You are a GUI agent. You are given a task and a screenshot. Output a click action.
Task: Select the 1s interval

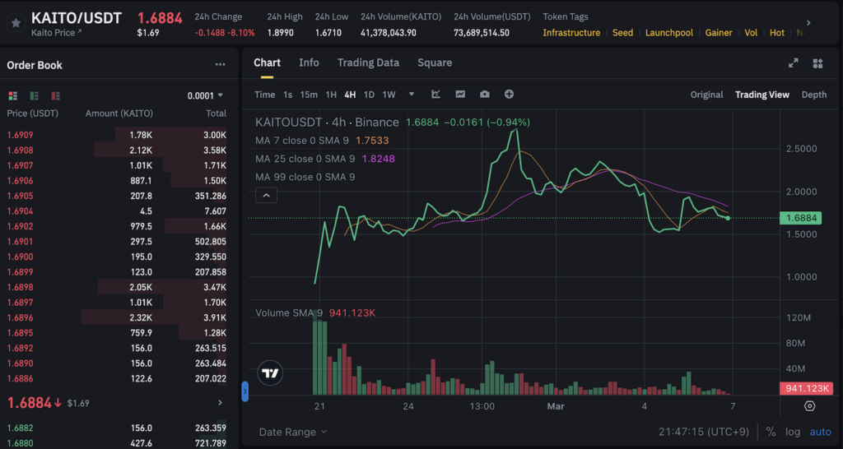287,95
